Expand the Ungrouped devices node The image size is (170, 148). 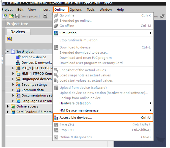[x=13, y=79]
